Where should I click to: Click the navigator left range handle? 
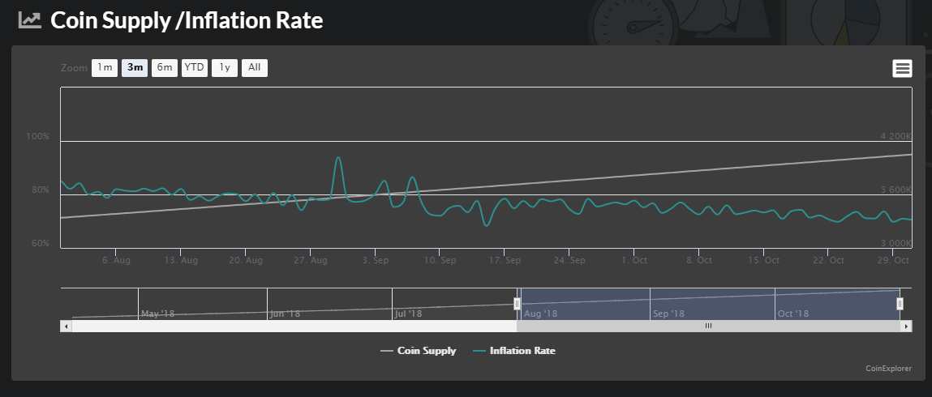pyautogui.click(x=518, y=304)
